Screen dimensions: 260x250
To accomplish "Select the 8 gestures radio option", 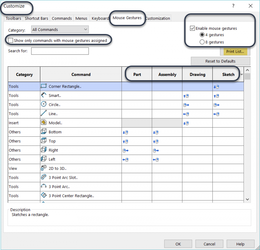I will click(x=202, y=42).
